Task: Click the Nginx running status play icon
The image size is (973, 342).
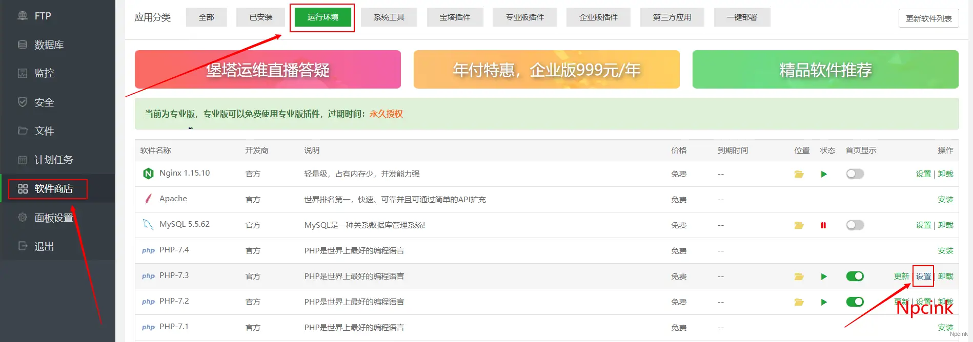Action: coord(824,174)
